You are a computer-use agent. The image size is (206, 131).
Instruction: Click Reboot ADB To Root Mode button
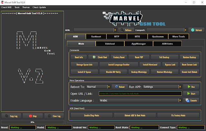[135, 116]
